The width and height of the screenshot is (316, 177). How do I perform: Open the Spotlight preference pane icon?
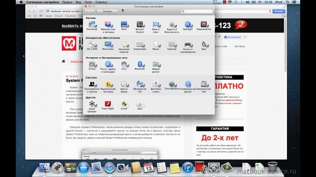click(x=188, y=25)
